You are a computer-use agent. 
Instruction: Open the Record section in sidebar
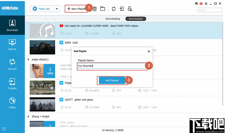tap(12, 45)
